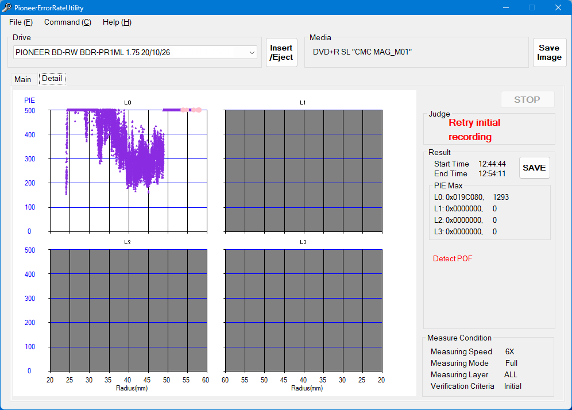Open the Help menu
572x410 pixels.
[x=117, y=22]
